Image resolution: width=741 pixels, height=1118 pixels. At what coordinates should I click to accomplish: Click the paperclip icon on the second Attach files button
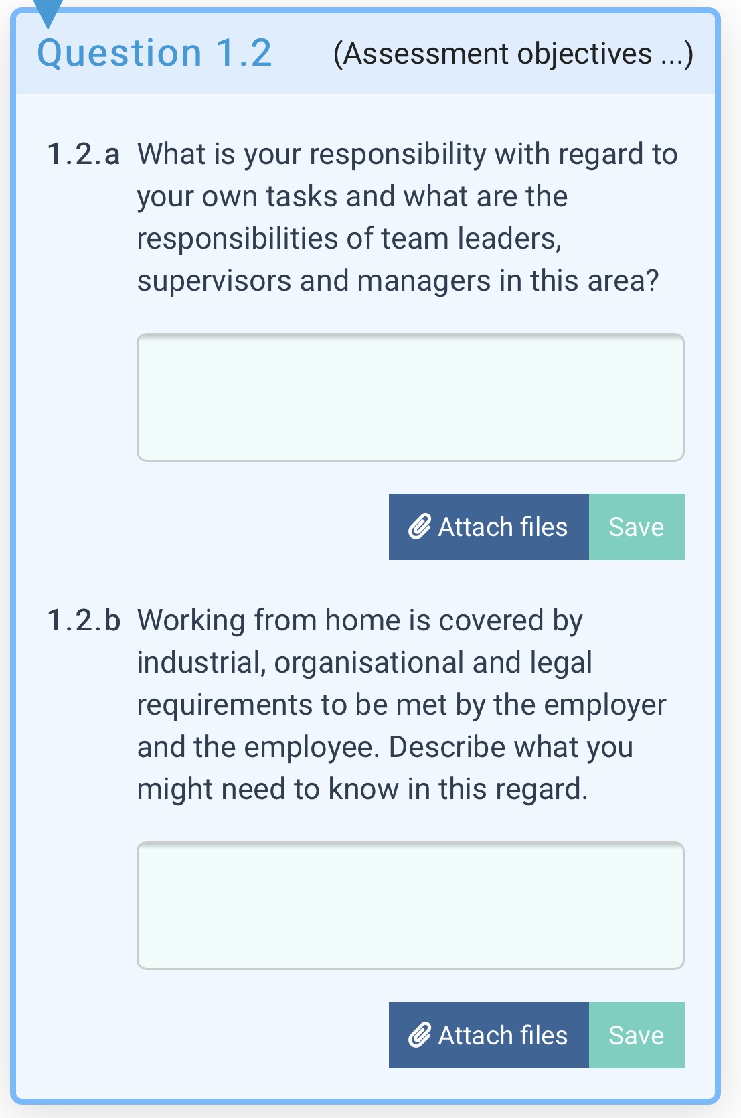tap(419, 1036)
